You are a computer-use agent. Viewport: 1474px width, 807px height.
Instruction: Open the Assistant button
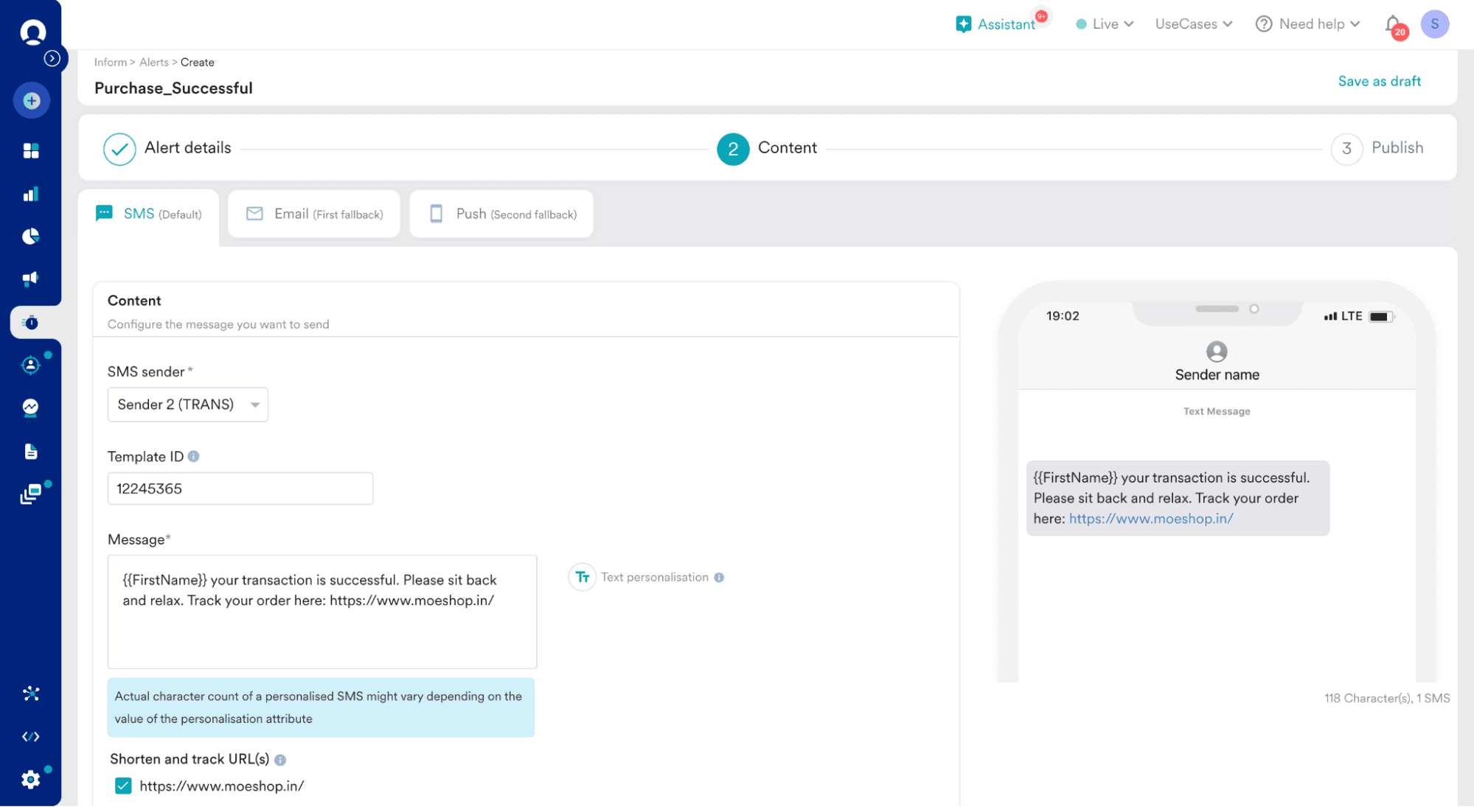pos(996,24)
